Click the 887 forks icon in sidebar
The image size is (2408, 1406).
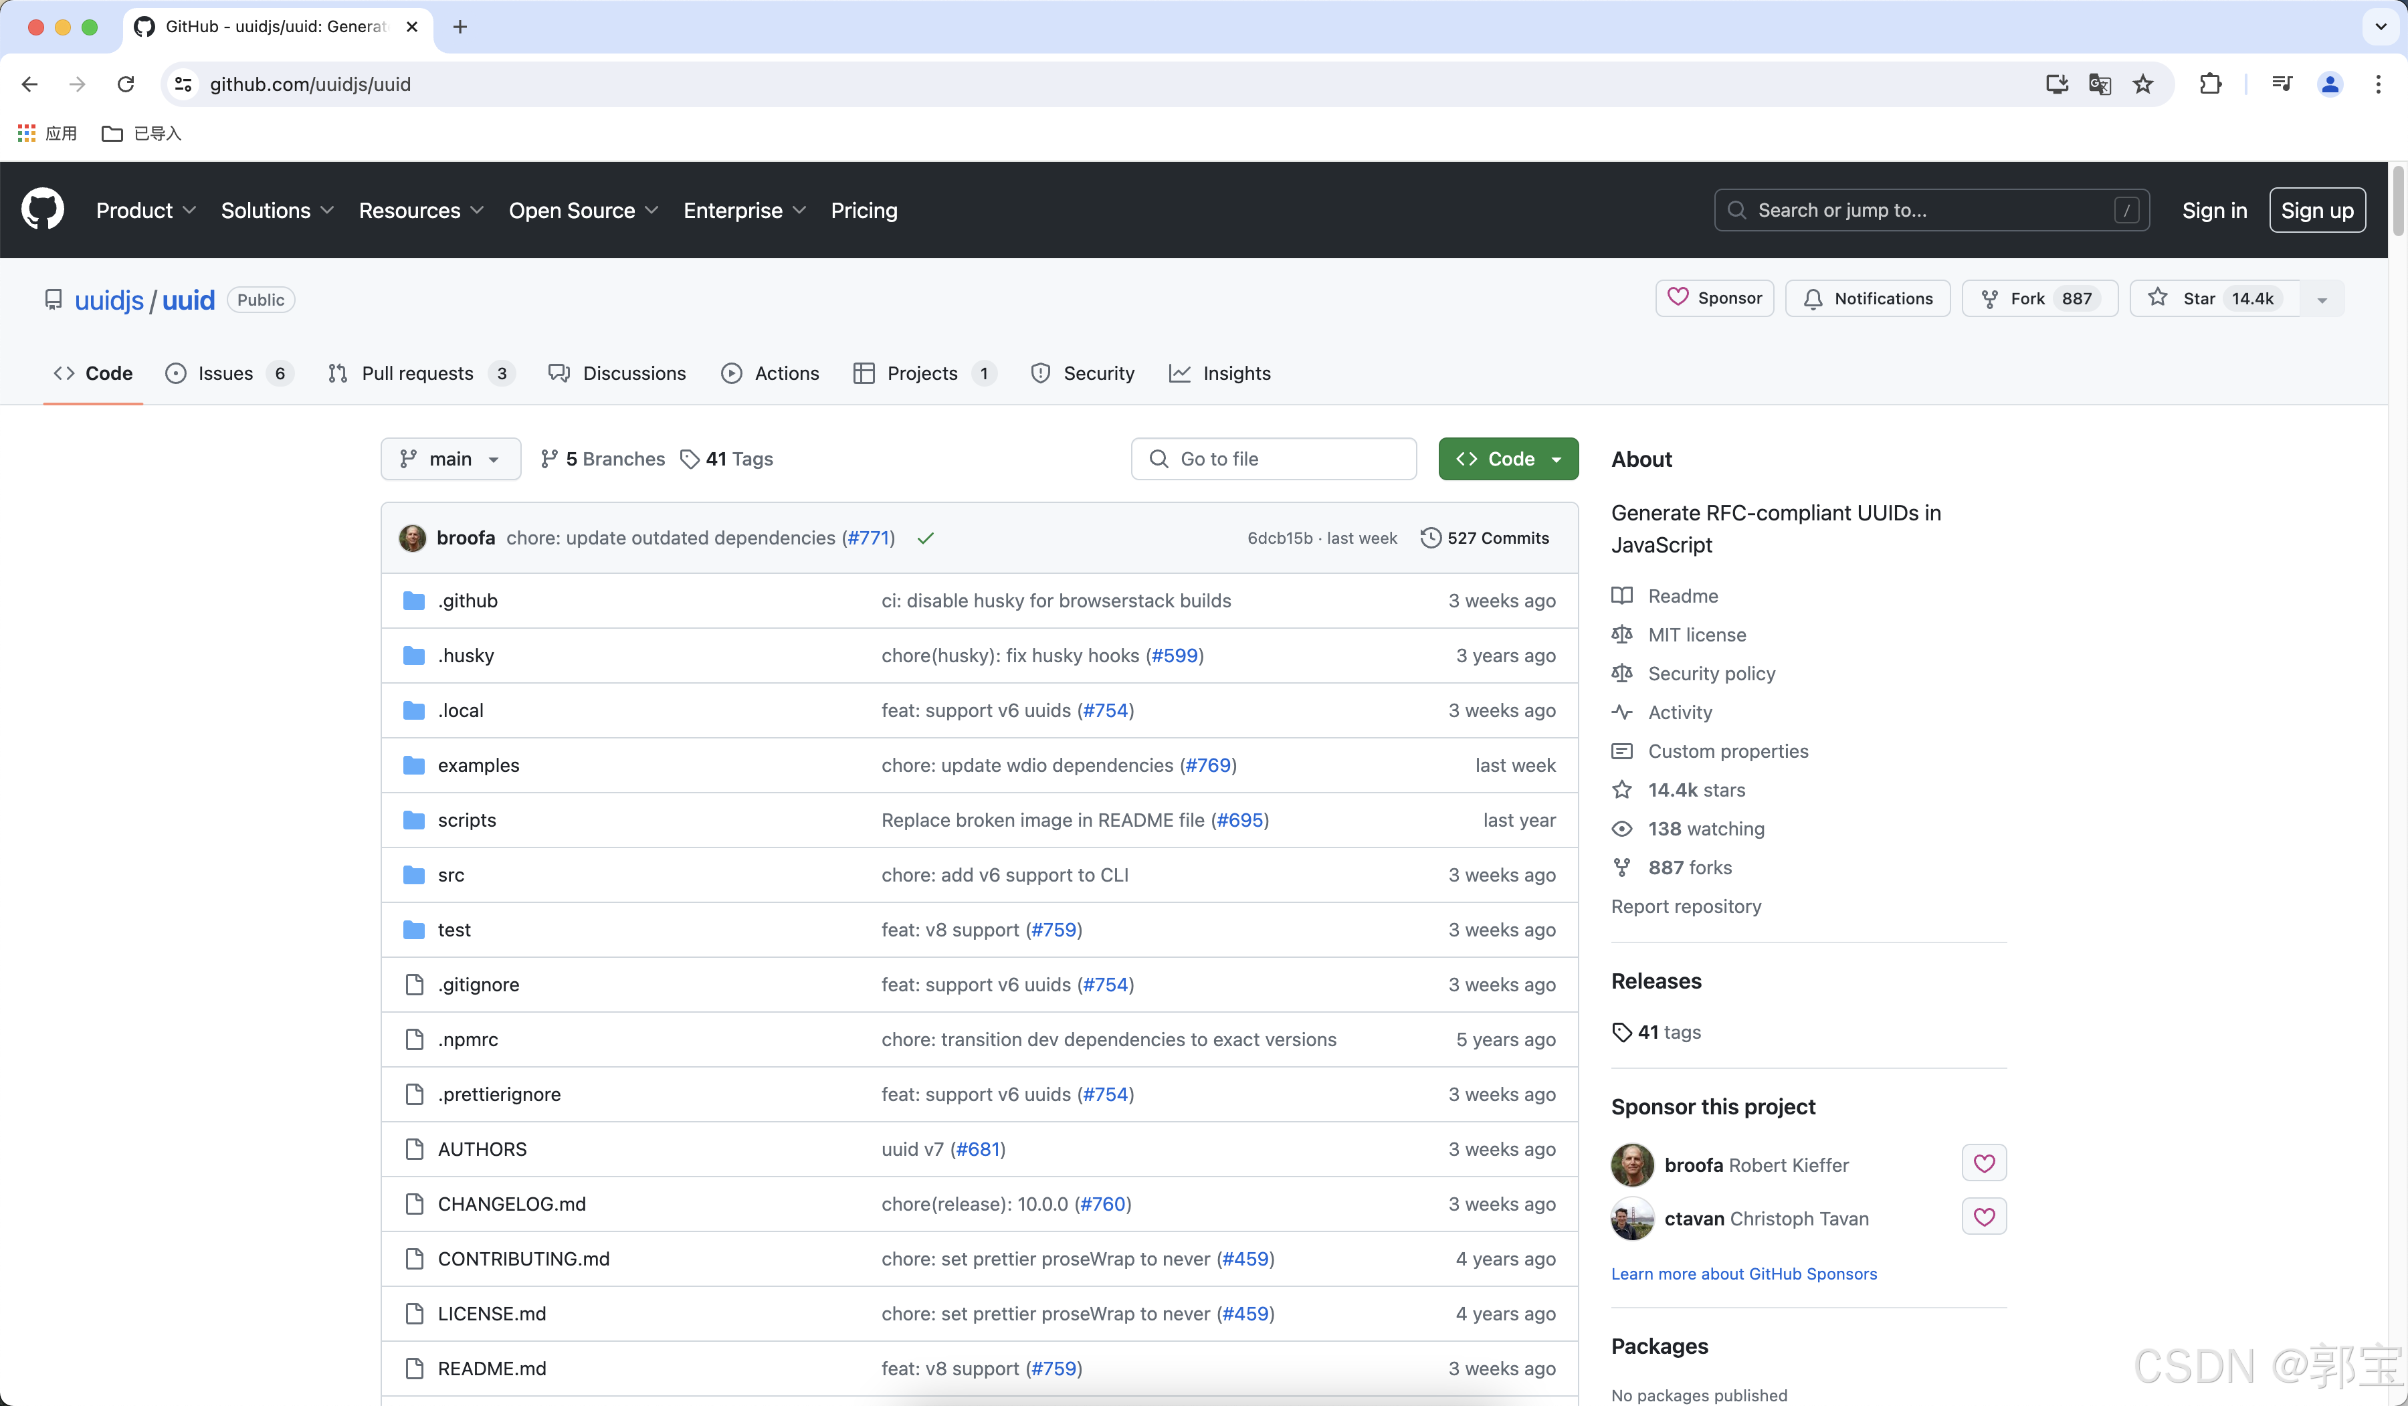pyautogui.click(x=1623, y=867)
